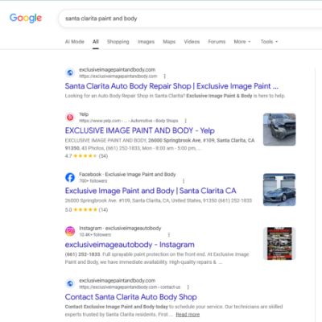Click the Instagram flyer thumbnail
This screenshot has width=322, height=322.
coord(279,244)
